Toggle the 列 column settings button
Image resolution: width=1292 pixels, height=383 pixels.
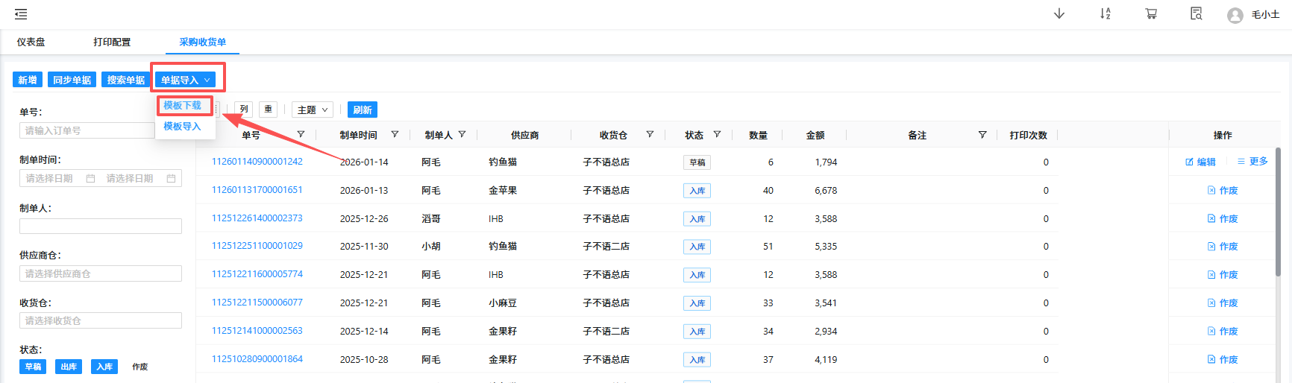[x=244, y=110]
